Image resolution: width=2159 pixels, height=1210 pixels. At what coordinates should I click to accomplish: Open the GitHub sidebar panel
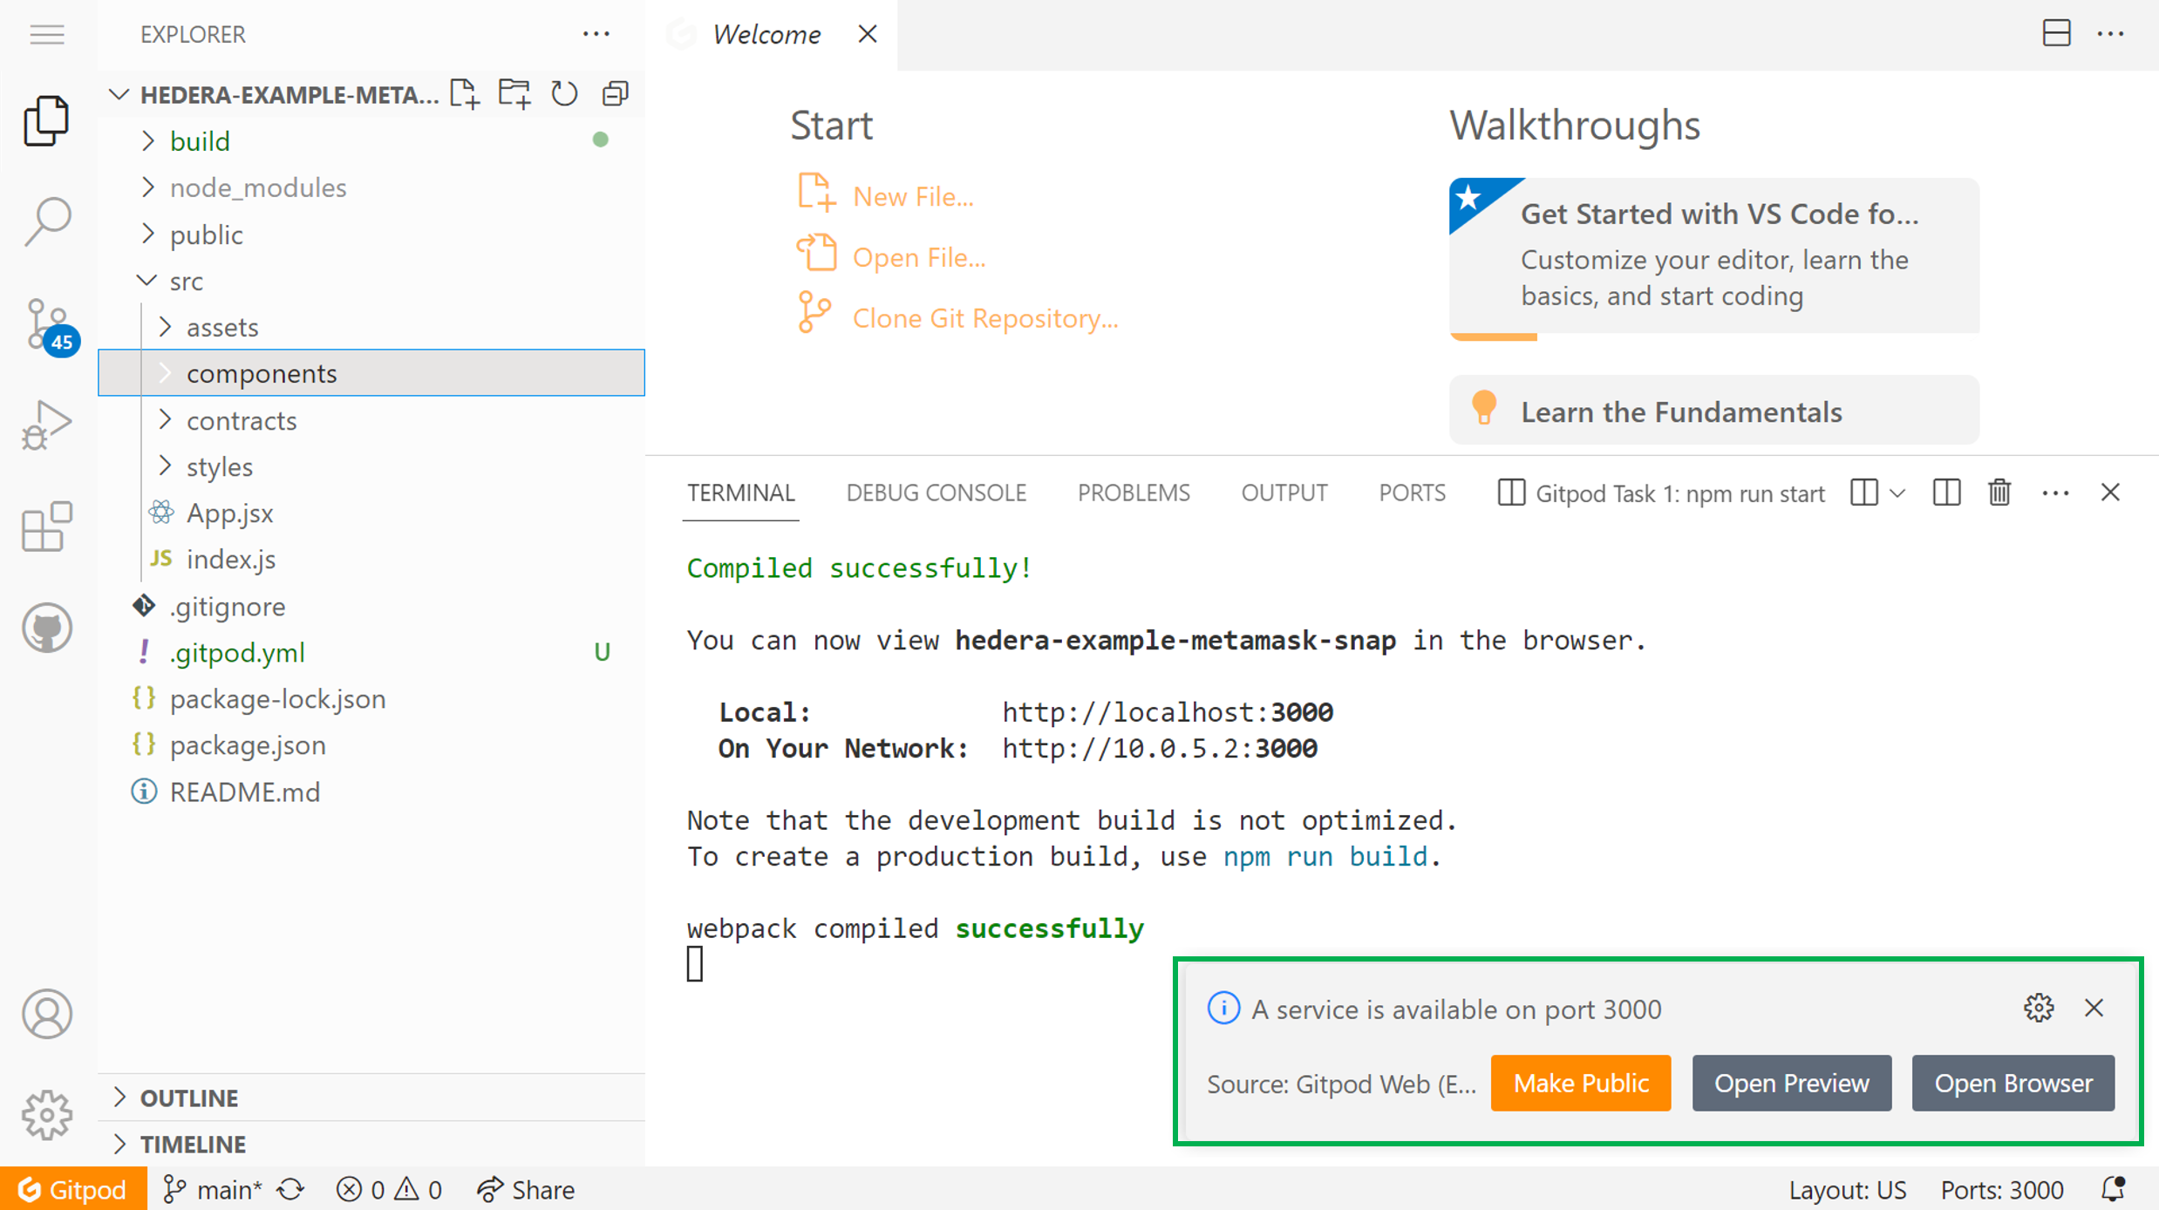pos(47,627)
